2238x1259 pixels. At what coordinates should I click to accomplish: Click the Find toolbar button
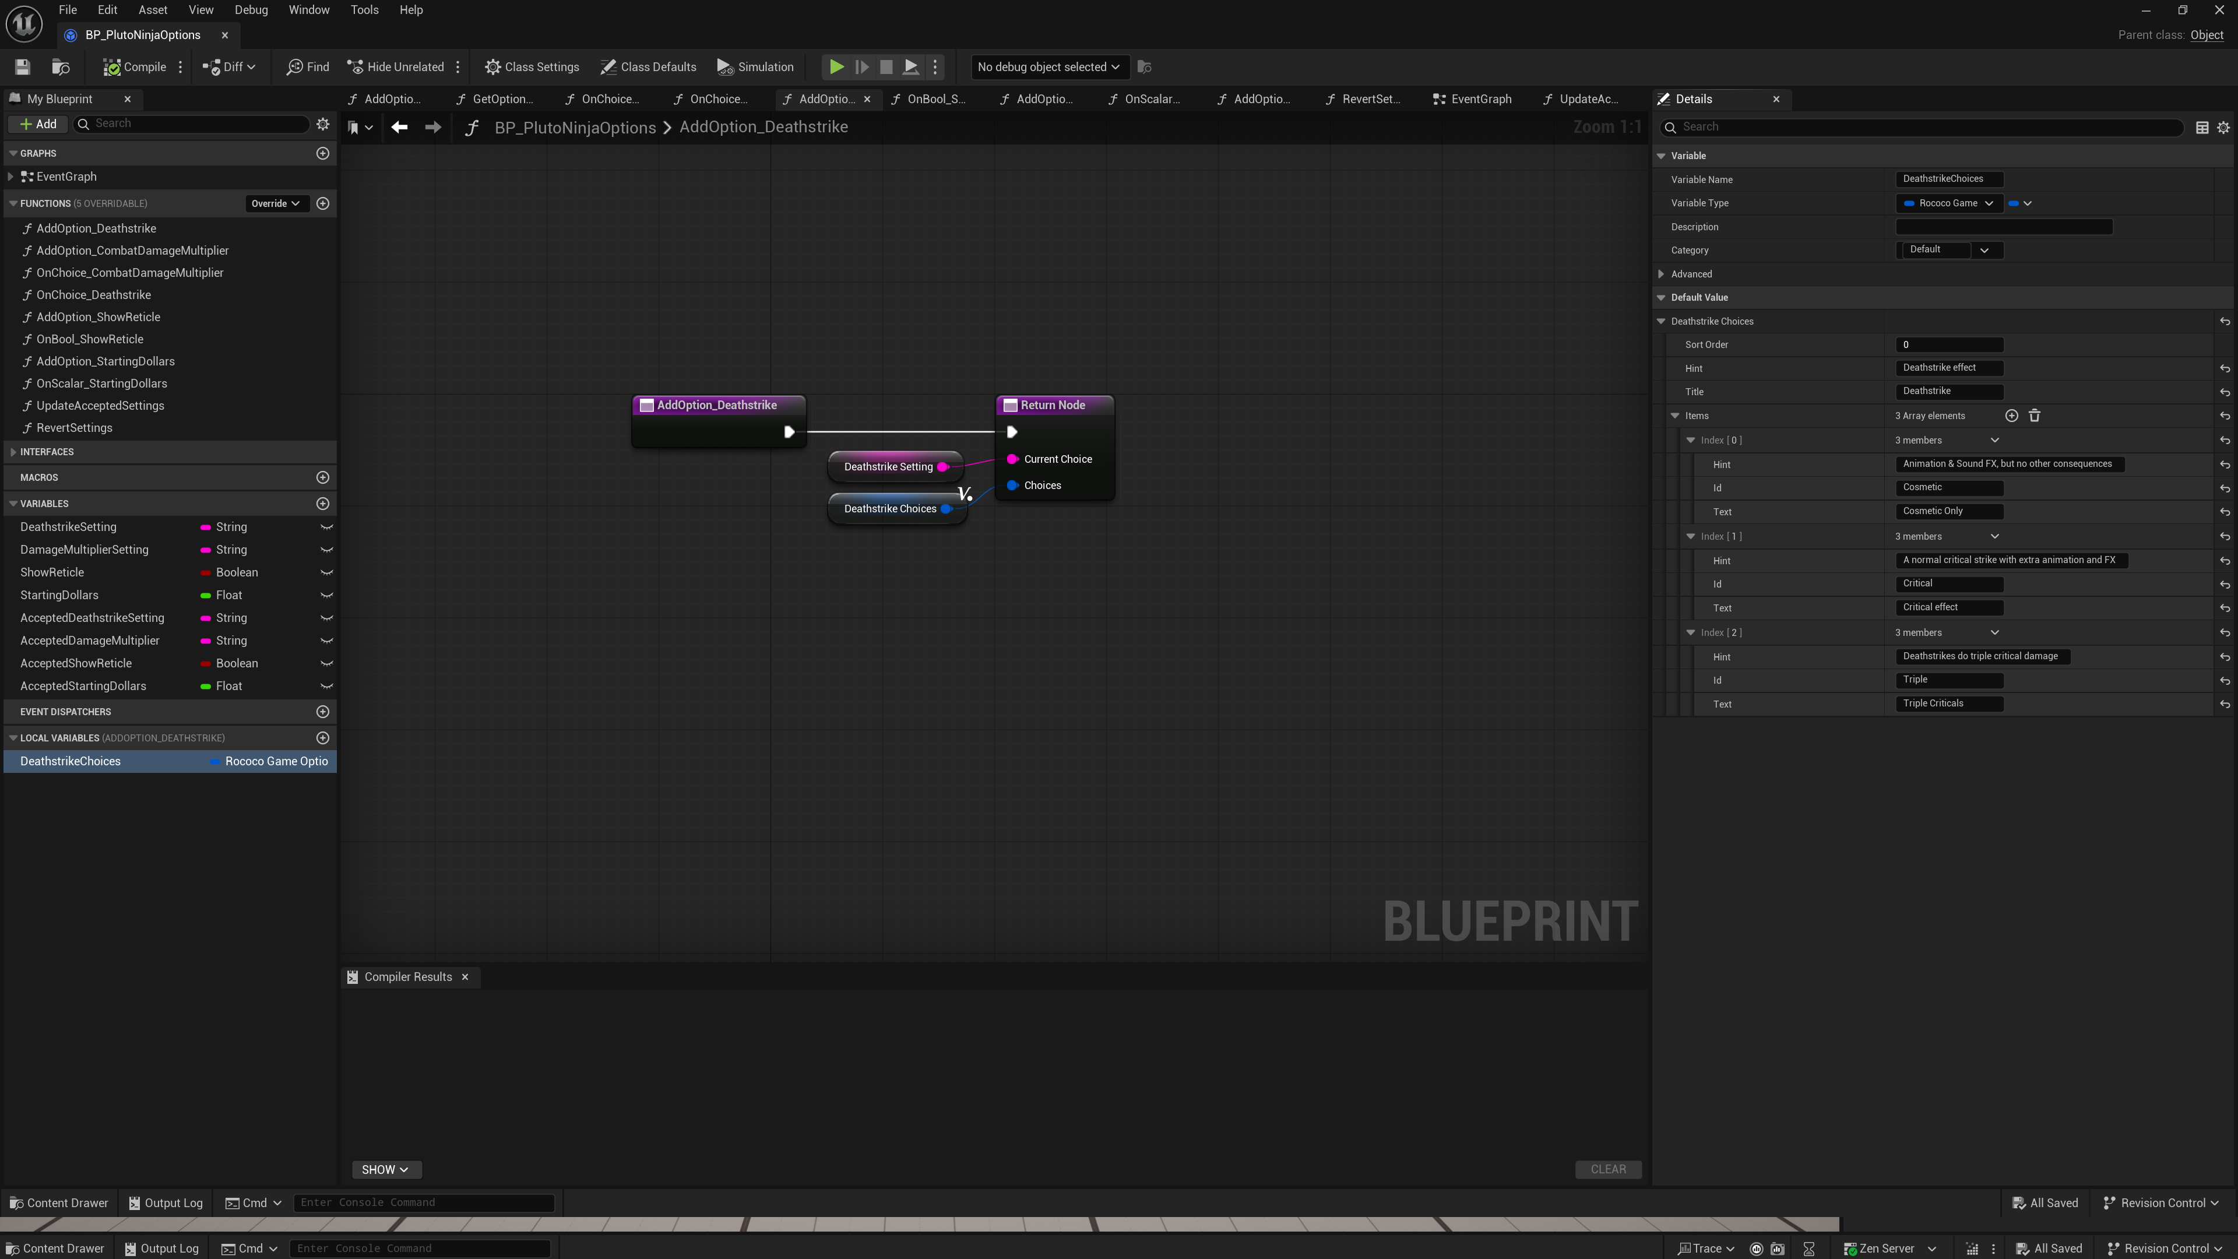click(x=308, y=67)
